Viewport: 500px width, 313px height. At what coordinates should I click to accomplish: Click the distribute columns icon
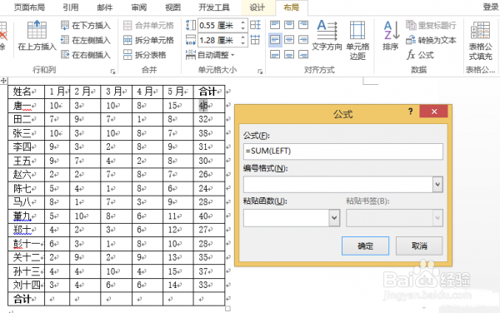click(256, 40)
